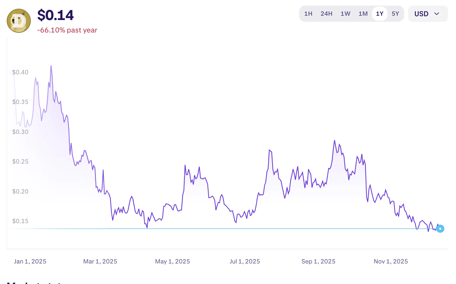Switch to the 1M time range
Image resolution: width=456 pixels, height=284 pixels.
coord(363,14)
